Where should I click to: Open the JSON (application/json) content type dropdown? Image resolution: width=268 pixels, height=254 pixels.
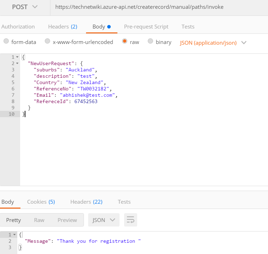click(x=213, y=43)
